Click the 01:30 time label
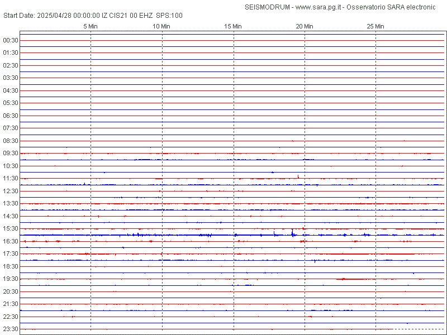This screenshot has height=335, width=447. pyautogui.click(x=11, y=52)
